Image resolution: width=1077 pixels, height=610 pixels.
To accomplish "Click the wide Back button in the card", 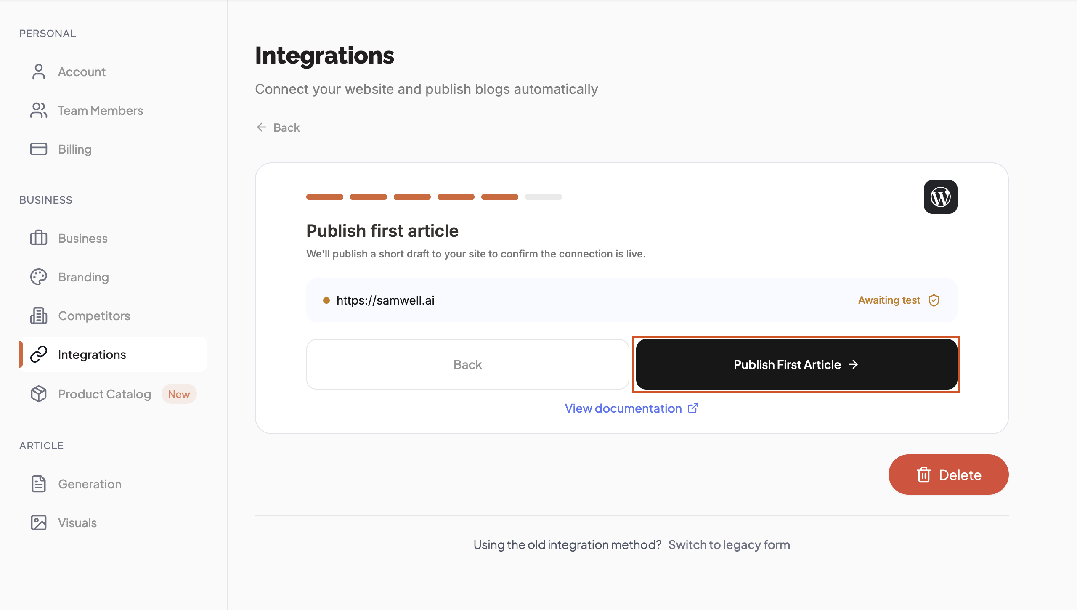I will pyautogui.click(x=467, y=364).
